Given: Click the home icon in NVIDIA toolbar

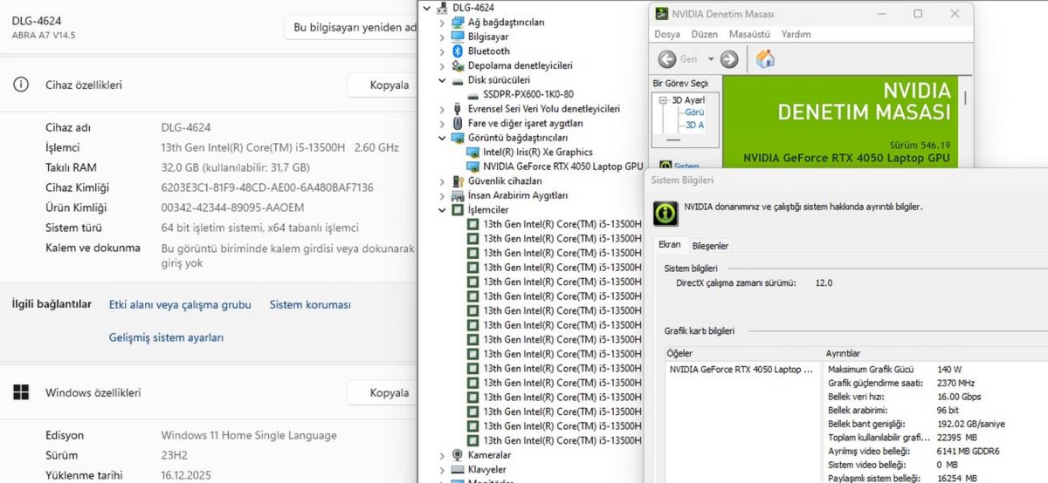Looking at the screenshot, I should coord(766,59).
